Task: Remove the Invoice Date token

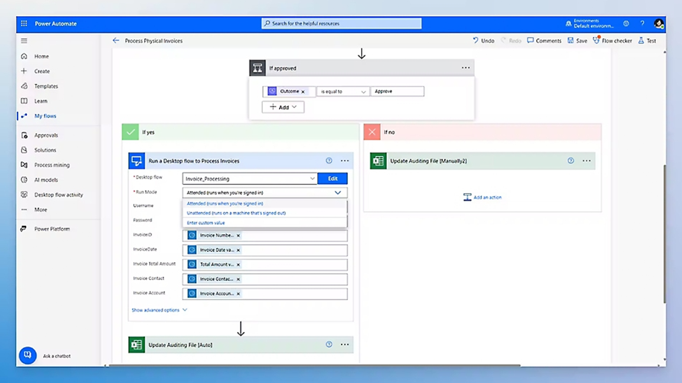Action: 238,250
